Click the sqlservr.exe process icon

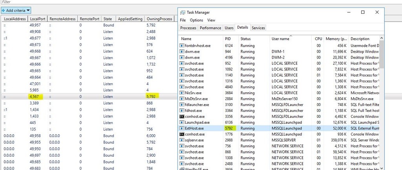click(x=182, y=140)
